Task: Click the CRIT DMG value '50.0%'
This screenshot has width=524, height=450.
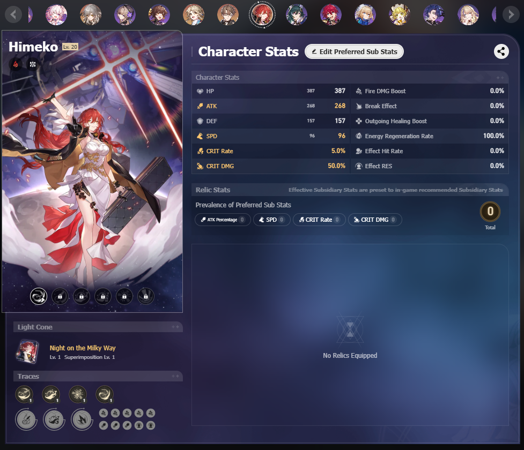Action: (x=336, y=166)
